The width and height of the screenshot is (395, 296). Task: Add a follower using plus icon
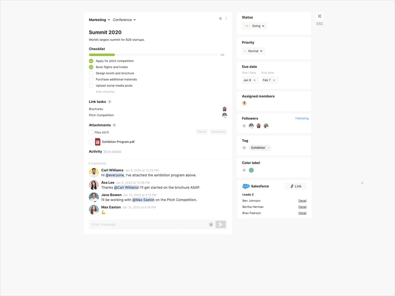[244, 126]
